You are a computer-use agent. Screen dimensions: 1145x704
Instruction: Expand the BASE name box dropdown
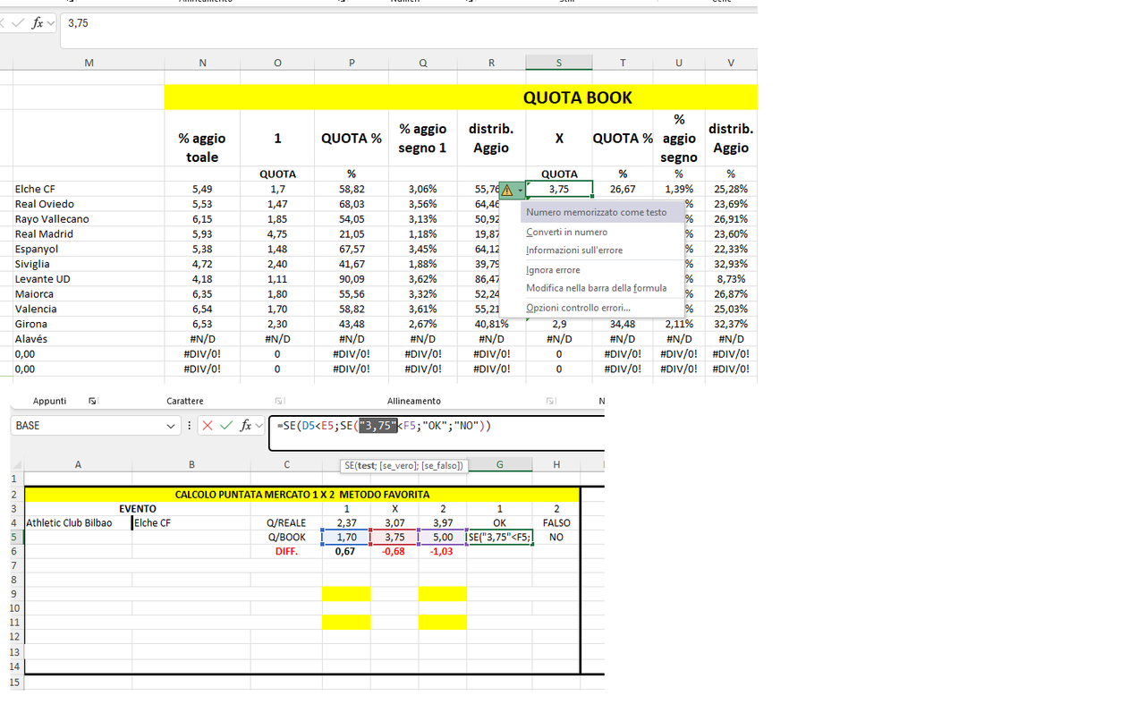pos(171,426)
